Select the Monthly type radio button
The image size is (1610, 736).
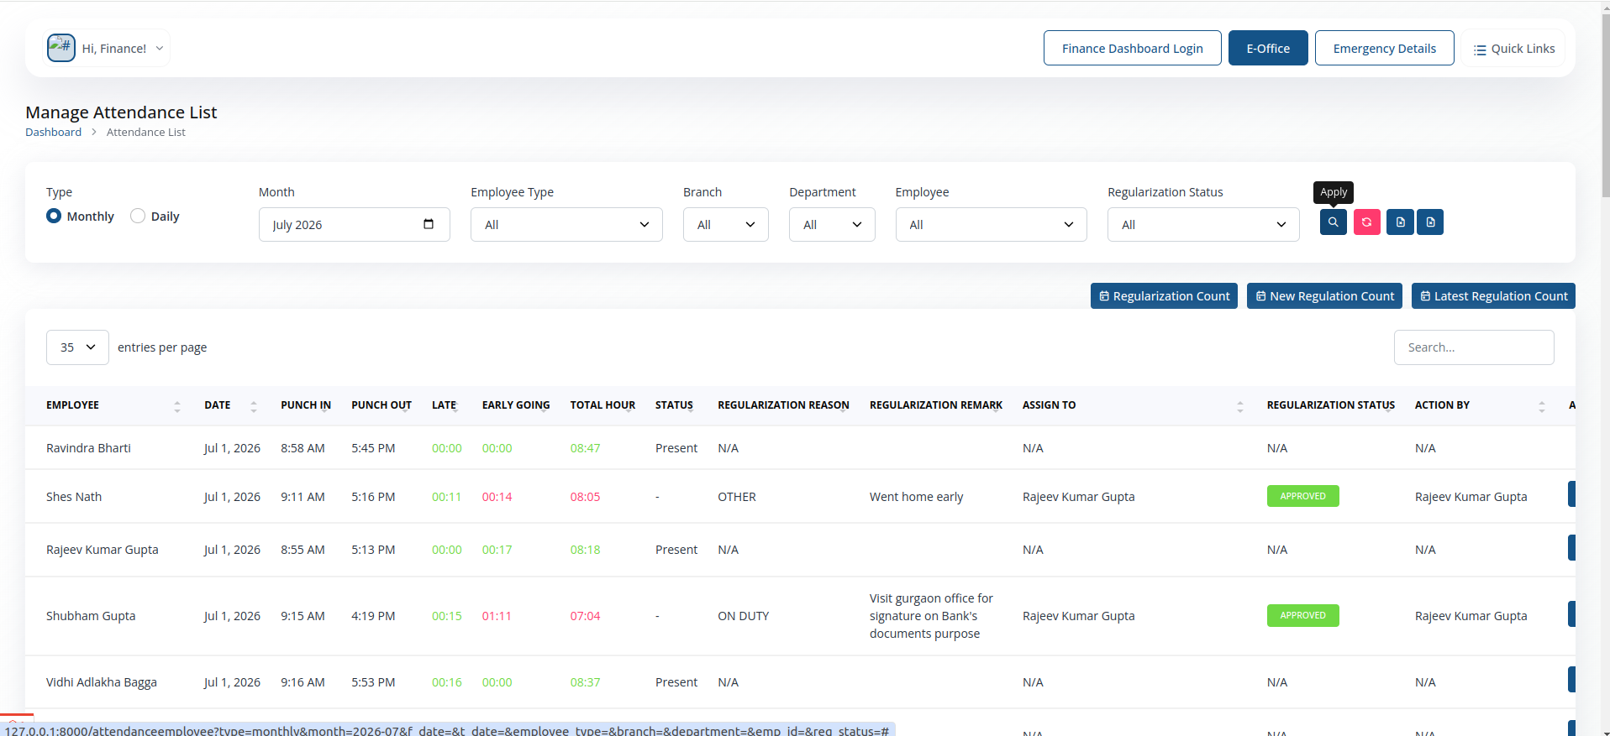54,216
